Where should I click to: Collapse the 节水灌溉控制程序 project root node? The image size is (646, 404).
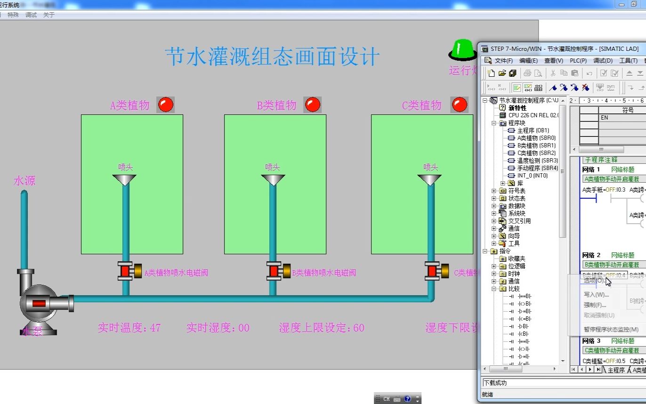pyautogui.click(x=486, y=100)
